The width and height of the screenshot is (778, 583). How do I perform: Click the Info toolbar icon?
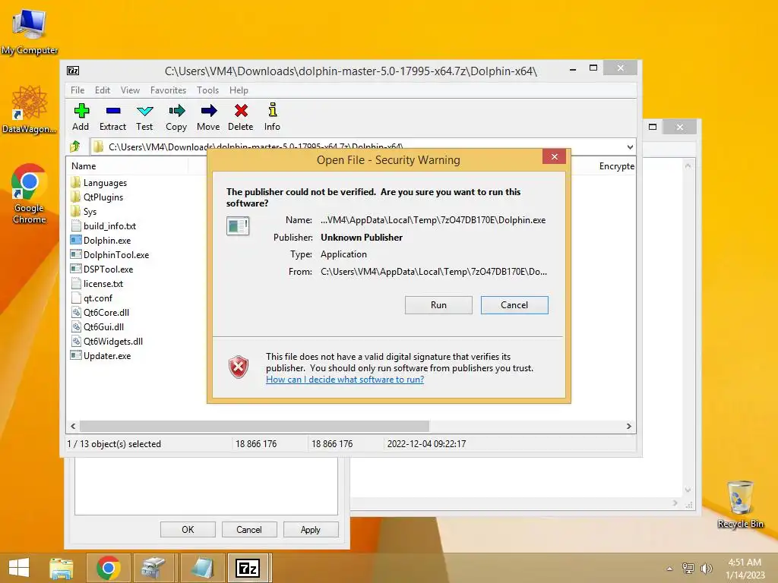pos(273,109)
